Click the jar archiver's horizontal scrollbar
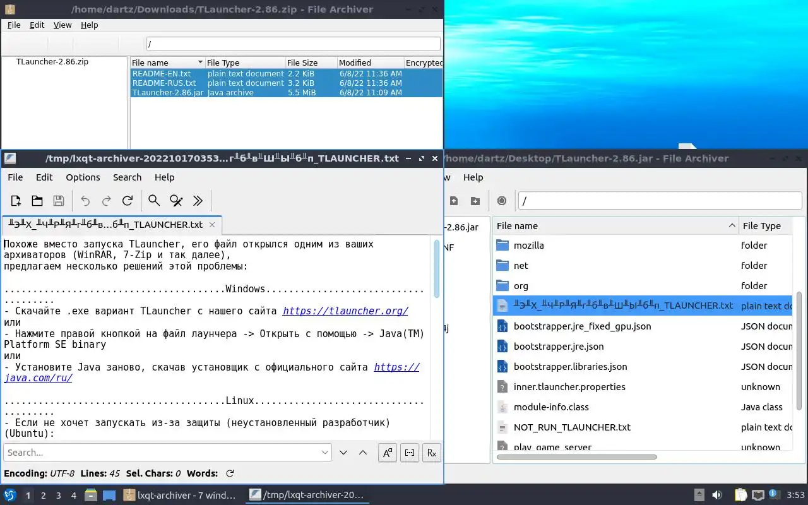 tap(577, 457)
